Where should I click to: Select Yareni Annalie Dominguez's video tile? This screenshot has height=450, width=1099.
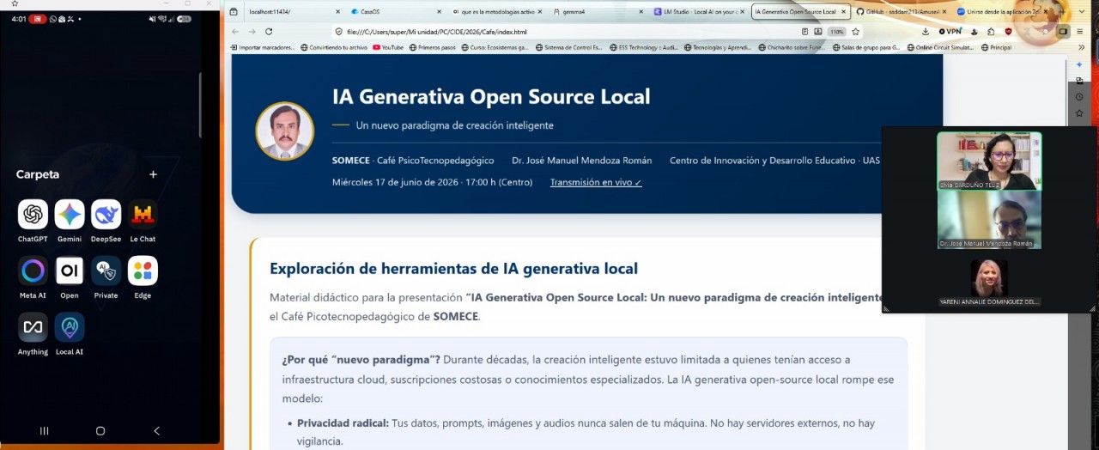pyautogui.click(x=989, y=282)
